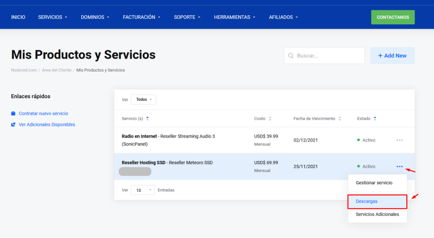Follow the Área del Cliente breadcrumb link
Viewport: 434px width, 238px height.
pyautogui.click(x=57, y=70)
